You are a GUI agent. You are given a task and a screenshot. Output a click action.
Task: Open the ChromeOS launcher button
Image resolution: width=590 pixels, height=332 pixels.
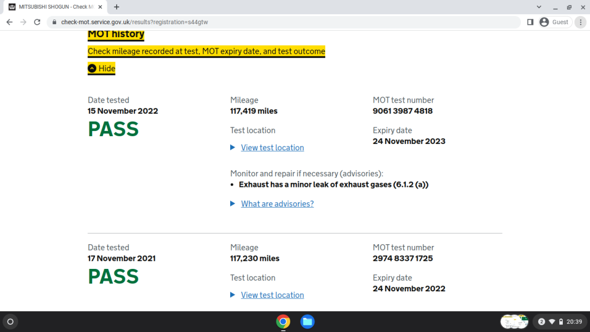(10, 322)
